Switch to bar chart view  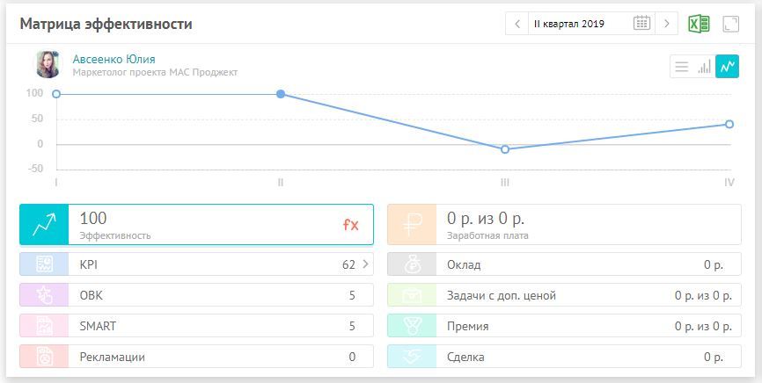(704, 67)
